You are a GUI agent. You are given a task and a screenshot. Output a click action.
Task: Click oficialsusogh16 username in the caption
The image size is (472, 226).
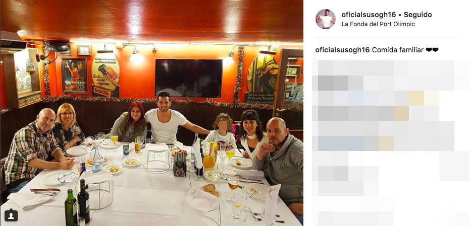pyautogui.click(x=342, y=50)
